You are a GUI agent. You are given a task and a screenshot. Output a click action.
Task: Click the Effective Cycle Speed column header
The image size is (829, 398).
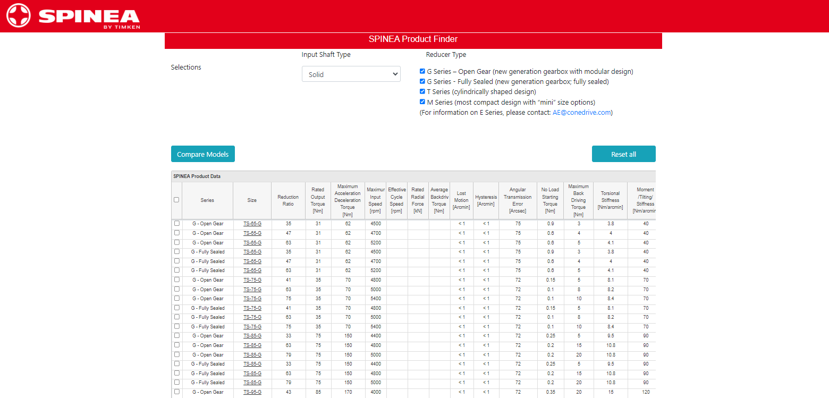[397, 200]
